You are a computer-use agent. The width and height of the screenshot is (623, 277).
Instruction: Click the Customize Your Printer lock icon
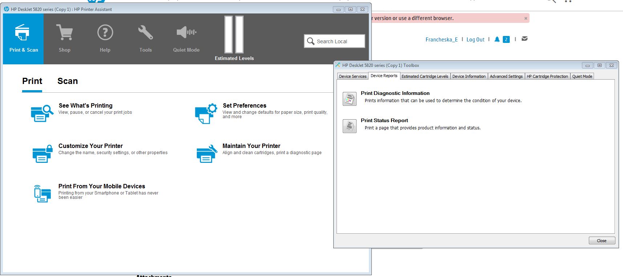coord(42,153)
